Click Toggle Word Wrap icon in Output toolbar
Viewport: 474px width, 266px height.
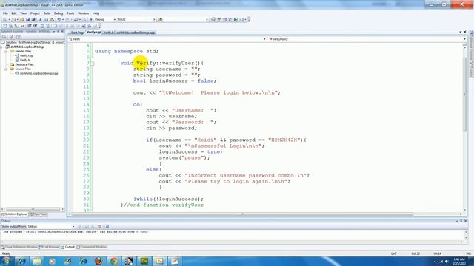pyautogui.click(x=107, y=227)
